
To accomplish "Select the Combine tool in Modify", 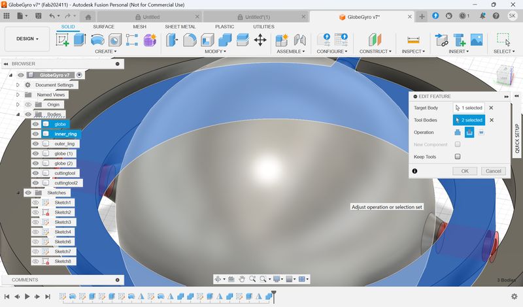I will (x=225, y=40).
